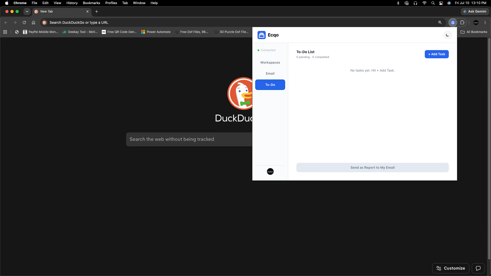This screenshot has height=276, width=491.
Task: Open the Free Dxf Files bookmark
Action: (x=192, y=32)
